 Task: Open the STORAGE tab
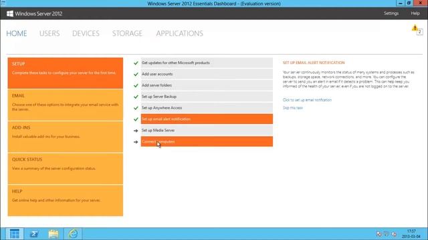(x=127, y=33)
